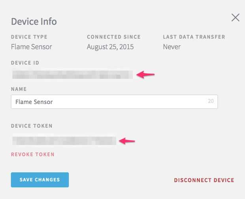
Task: Click the Last Data Transfer label
Action: point(194,37)
